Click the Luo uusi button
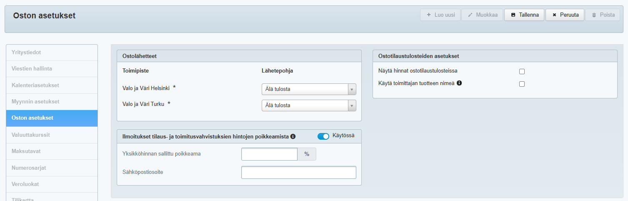The width and height of the screenshot is (628, 201). (440, 15)
